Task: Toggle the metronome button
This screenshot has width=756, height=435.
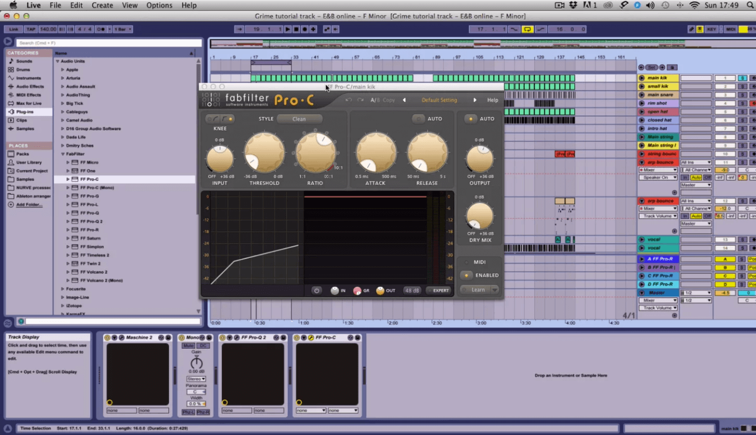Action: pyautogui.click(x=101, y=29)
